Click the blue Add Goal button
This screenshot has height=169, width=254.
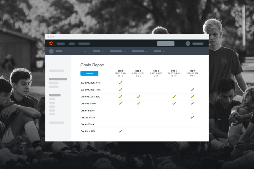[x=89, y=74]
